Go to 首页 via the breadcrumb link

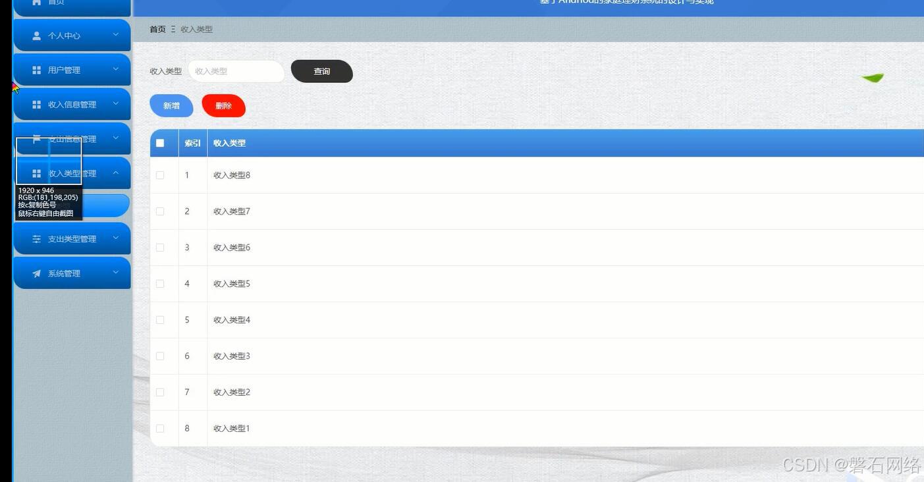coord(157,29)
